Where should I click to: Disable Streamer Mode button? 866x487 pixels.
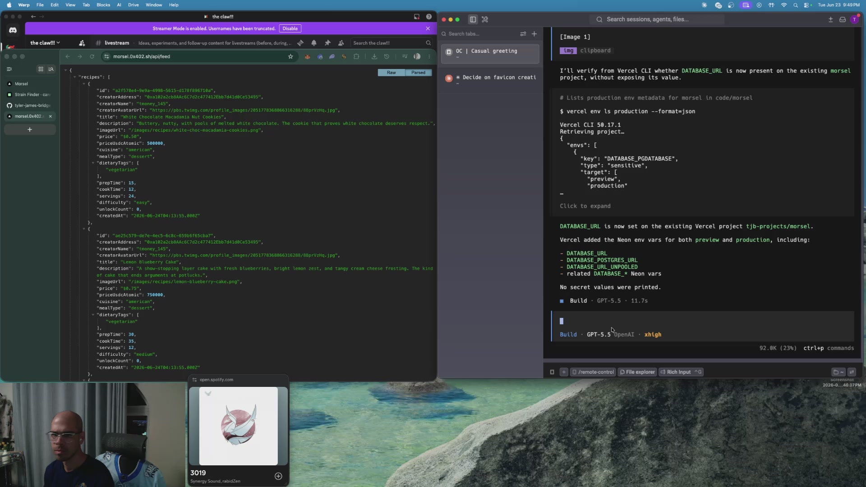click(x=290, y=28)
